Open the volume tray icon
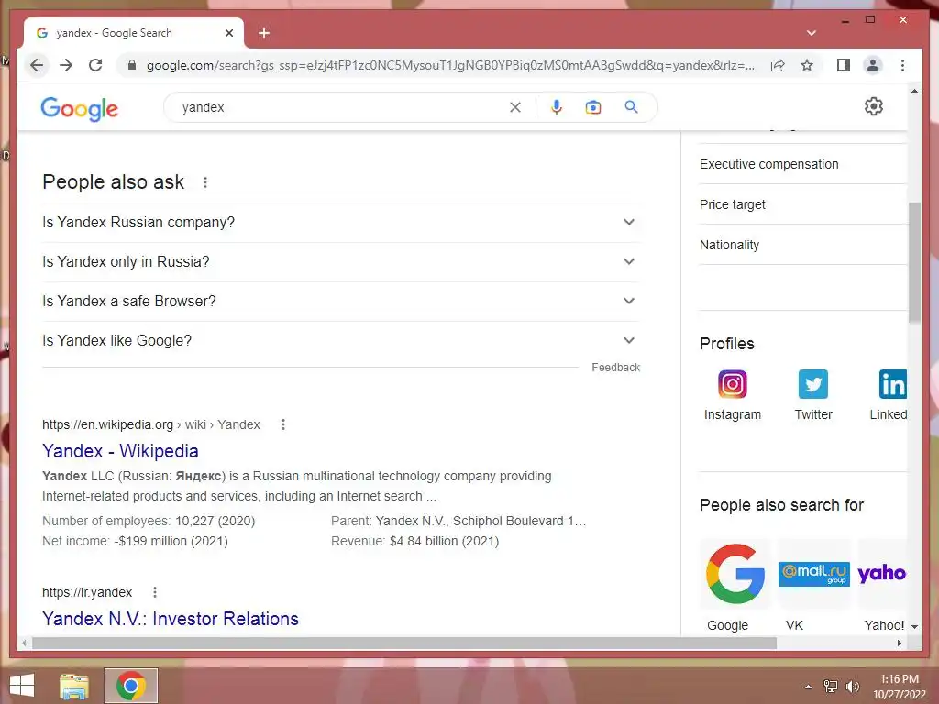Image resolution: width=939 pixels, height=704 pixels. point(852,687)
